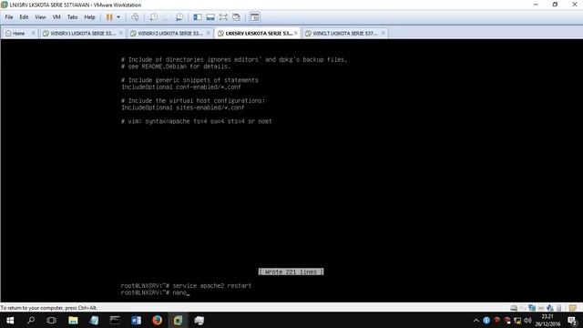Toggle the library sidebar view icon
583x328 pixels.
(198, 17)
